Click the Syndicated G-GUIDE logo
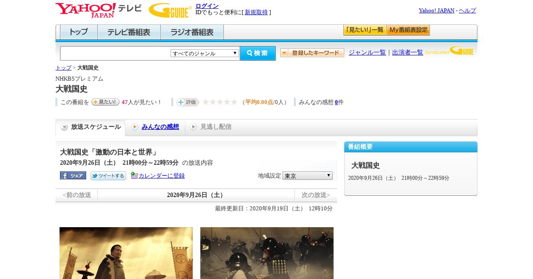 (449, 50)
